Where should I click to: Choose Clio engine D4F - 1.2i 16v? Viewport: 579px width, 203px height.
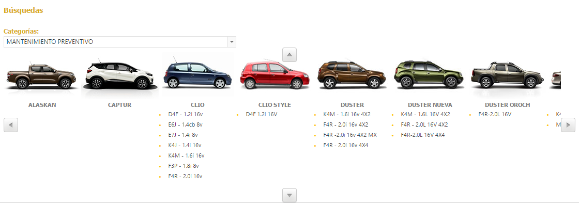coord(186,115)
